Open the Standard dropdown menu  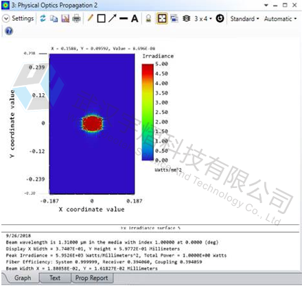pyautogui.click(x=244, y=19)
